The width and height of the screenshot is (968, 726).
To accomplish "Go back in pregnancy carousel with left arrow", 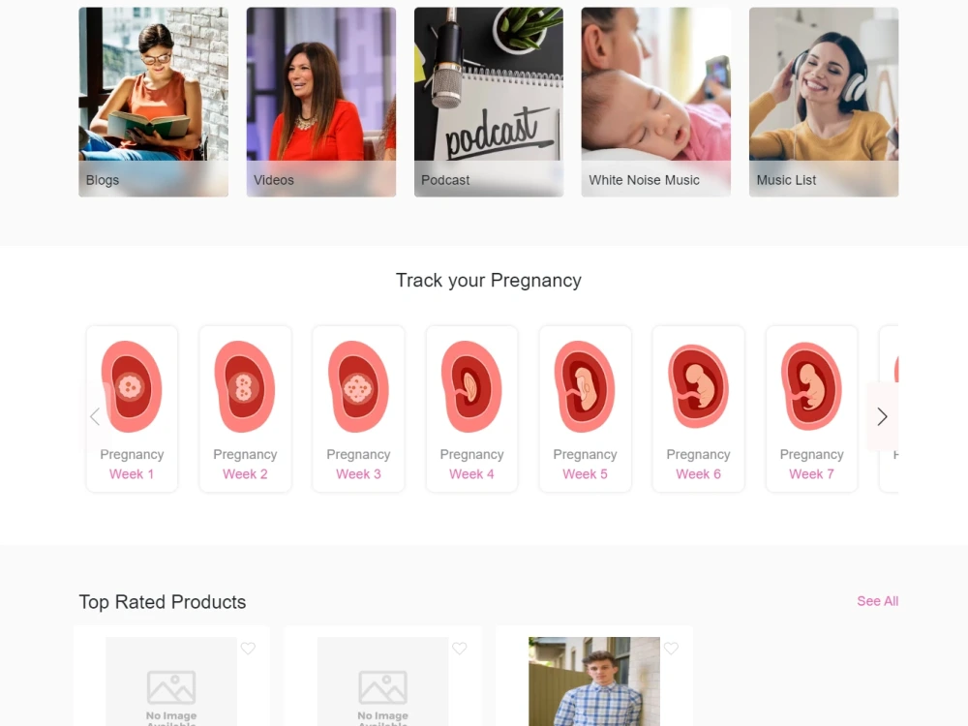I will coord(95,416).
